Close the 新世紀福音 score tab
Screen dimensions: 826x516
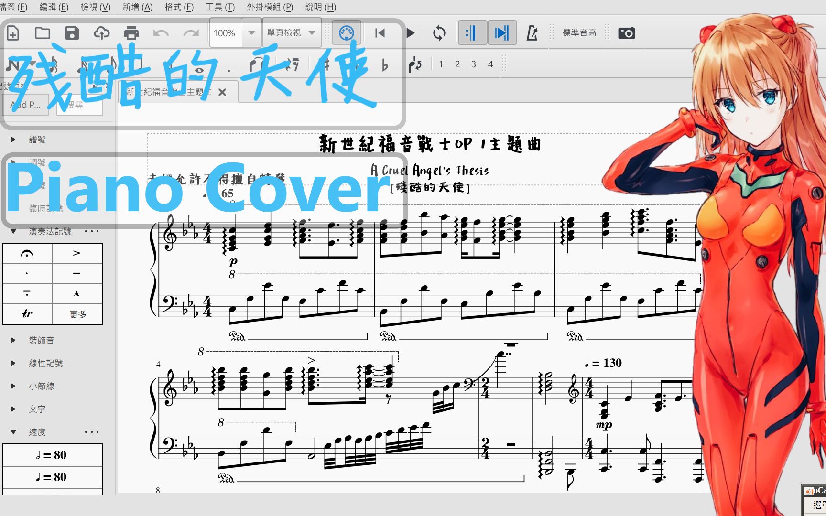coord(222,92)
